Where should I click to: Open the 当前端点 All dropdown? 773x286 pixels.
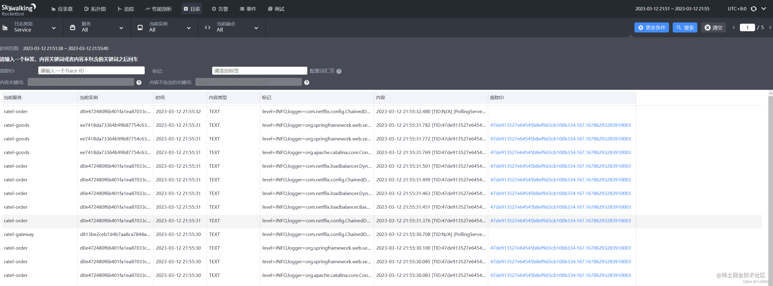click(x=232, y=27)
